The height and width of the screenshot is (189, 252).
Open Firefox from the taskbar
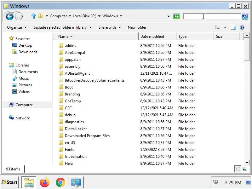point(44,182)
